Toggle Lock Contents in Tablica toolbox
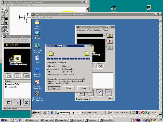The width and height of the screenshot is (163, 122). point(3,30)
